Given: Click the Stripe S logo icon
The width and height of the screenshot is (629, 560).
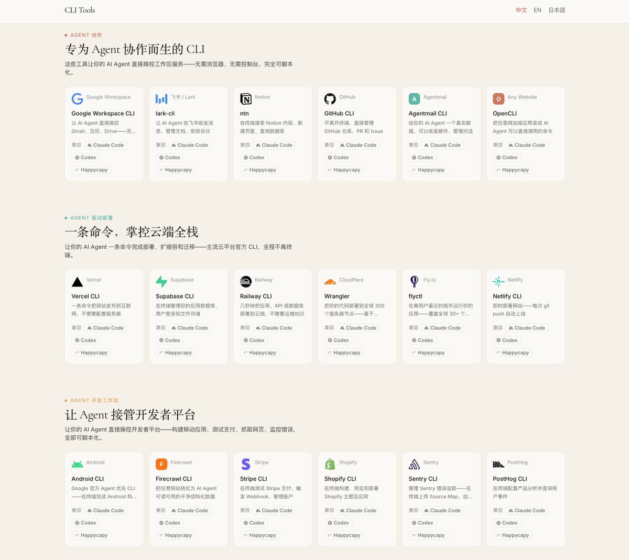Looking at the screenshot, I should click(x=246, y=464).
